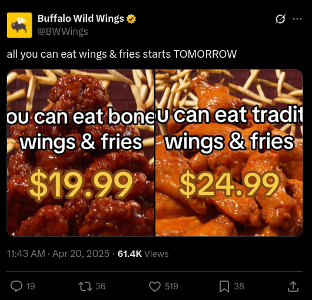
Task: Open the three-dot more options menu
Action: point(297,19)
